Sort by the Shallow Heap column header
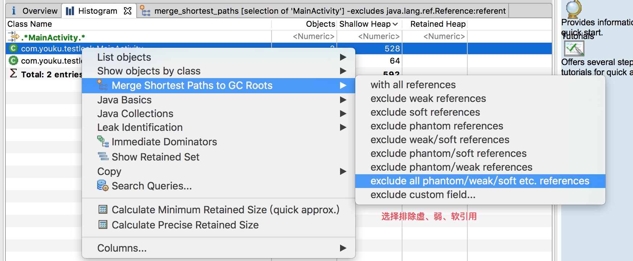This screenshot has width=633, height=261. tap(369, 24)
